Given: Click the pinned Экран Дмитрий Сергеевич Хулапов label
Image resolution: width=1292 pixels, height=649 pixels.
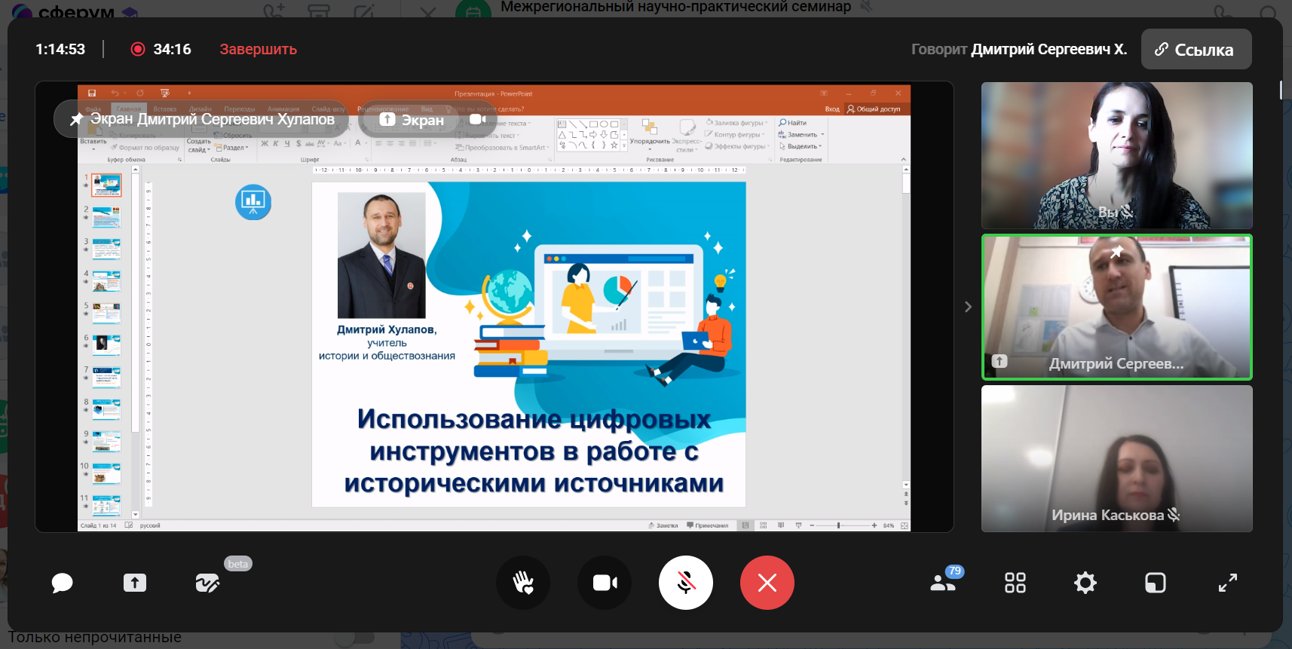Looking at the screenshot, I should [x=201, y=119].
